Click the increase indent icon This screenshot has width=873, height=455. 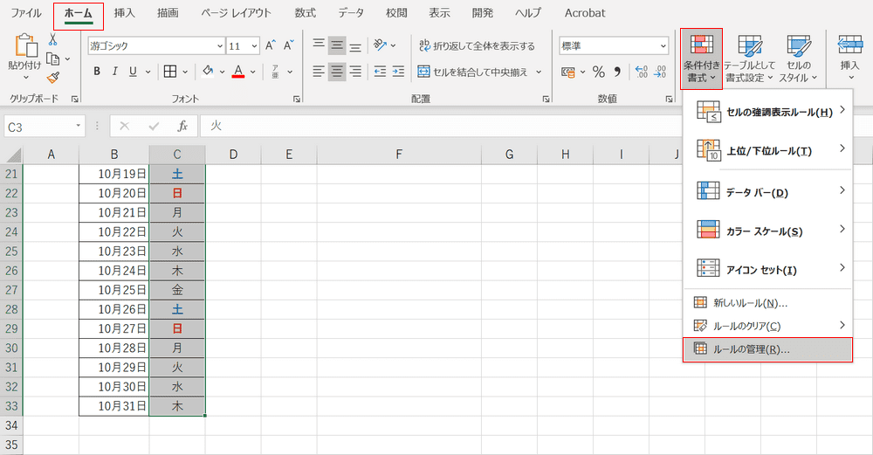pos(398,72)
